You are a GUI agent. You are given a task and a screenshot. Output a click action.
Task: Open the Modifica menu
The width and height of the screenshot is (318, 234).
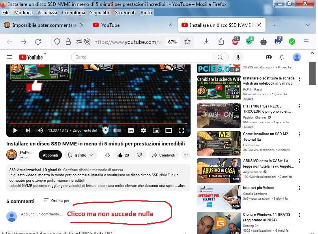click(23, 13)
